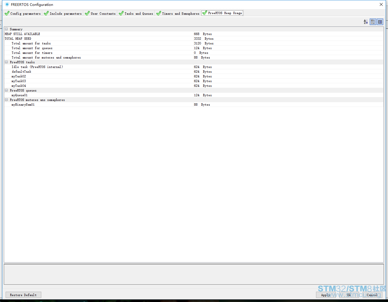
Task: Click the description list view icon
Action: (x=380, y=22)
